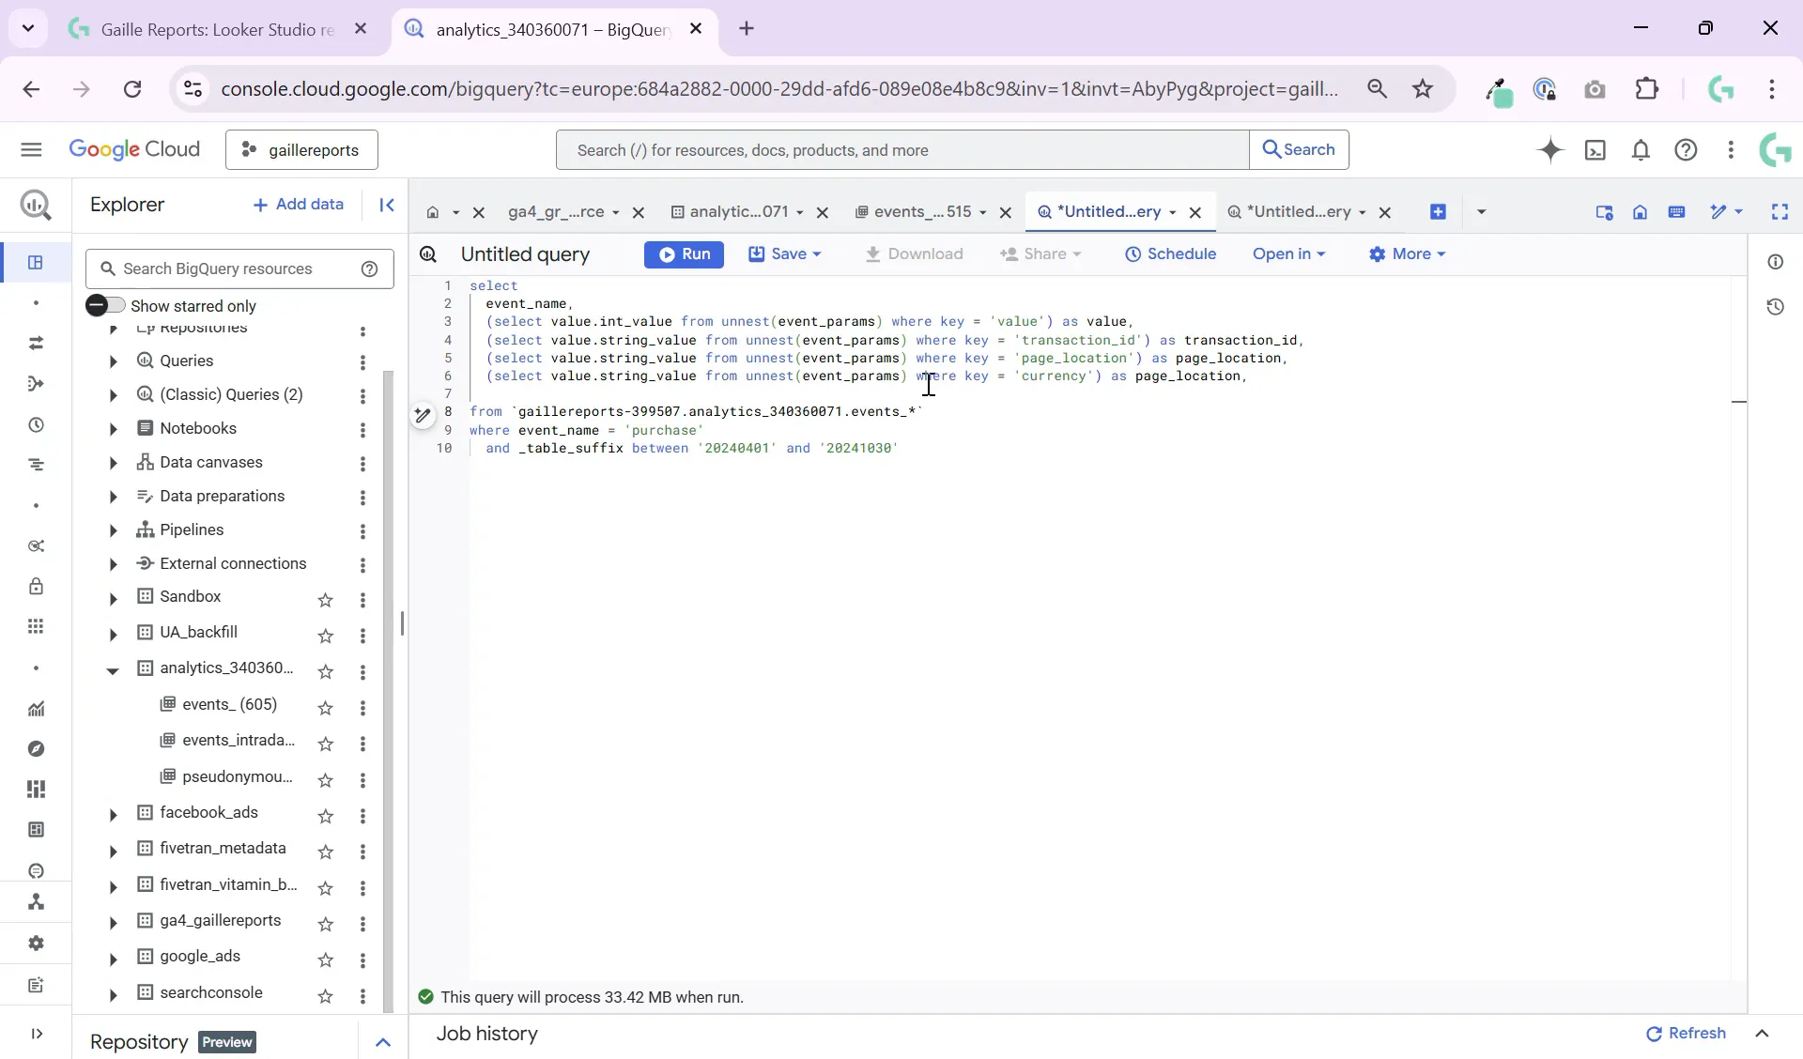Open the Open in dropdown
Viewport: 1803px width, 1059px height.
[x=1288, y=254]
